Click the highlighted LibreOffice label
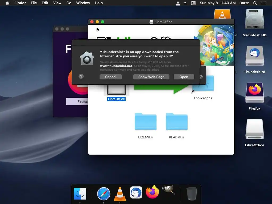 click(x=116, y=99)
